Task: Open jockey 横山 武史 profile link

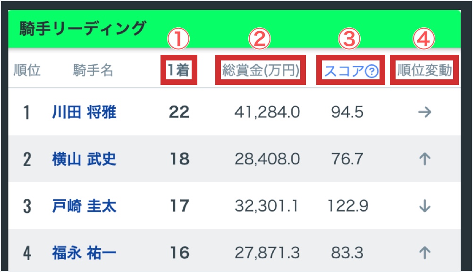Action: [x=84, y=160]
